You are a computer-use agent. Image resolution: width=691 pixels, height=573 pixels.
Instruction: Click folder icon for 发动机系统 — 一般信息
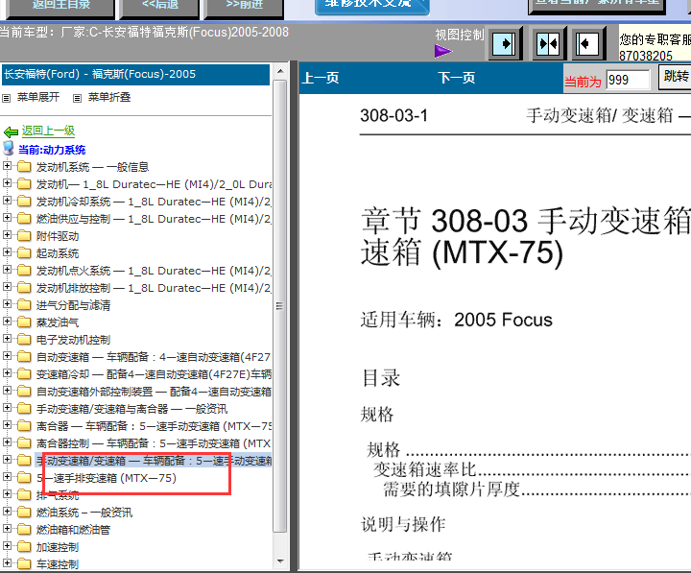pos(24,167)
